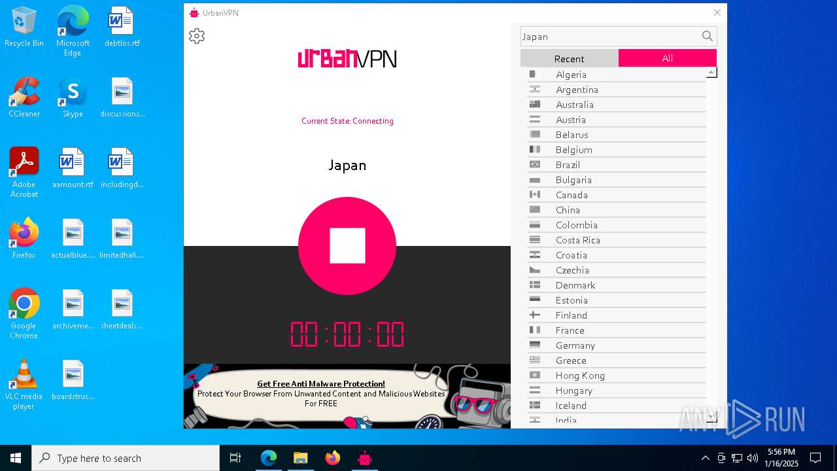The height and width of the screenshot is (471, 837).
Task: Select Hungary location
Action: (617, 391)
